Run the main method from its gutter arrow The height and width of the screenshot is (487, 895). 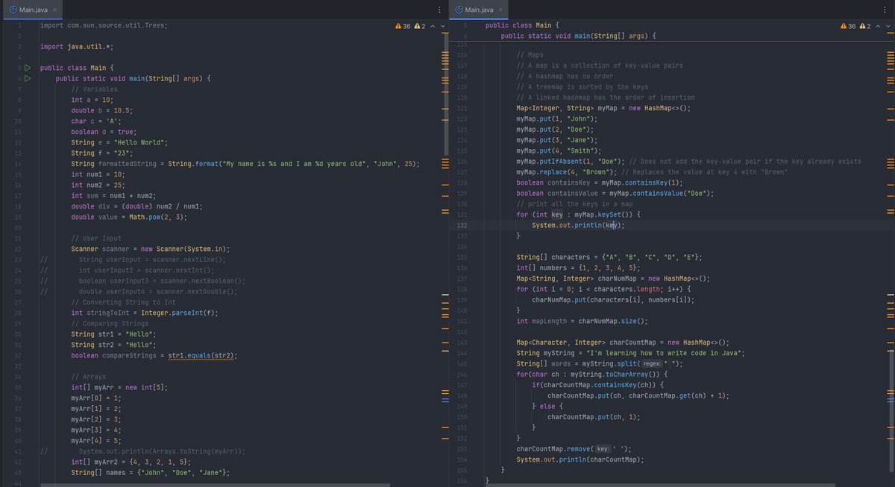27,78
